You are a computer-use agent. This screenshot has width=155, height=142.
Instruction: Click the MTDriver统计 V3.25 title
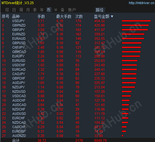(18, 3)
